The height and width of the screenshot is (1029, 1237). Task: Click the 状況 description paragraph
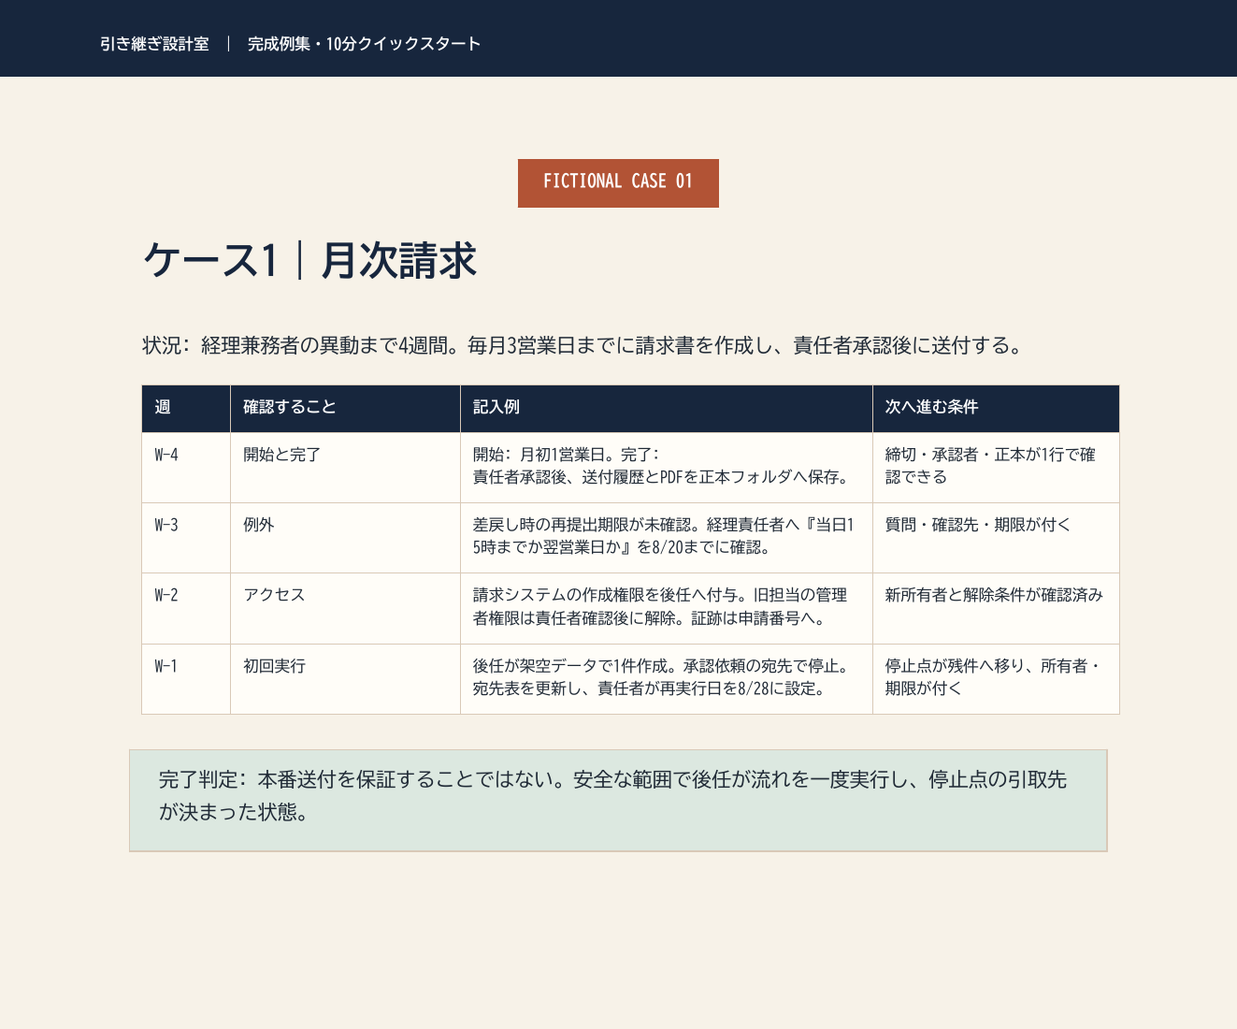(x=584, y=345)
